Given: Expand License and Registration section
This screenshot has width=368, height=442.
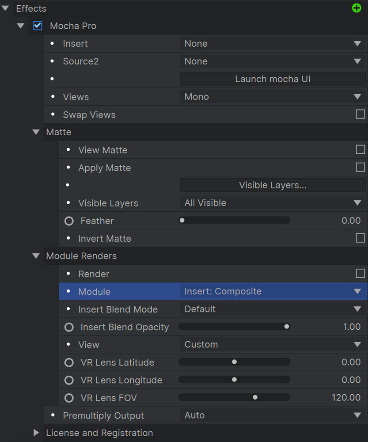Looking at the screenshot, I should [36, 433].
